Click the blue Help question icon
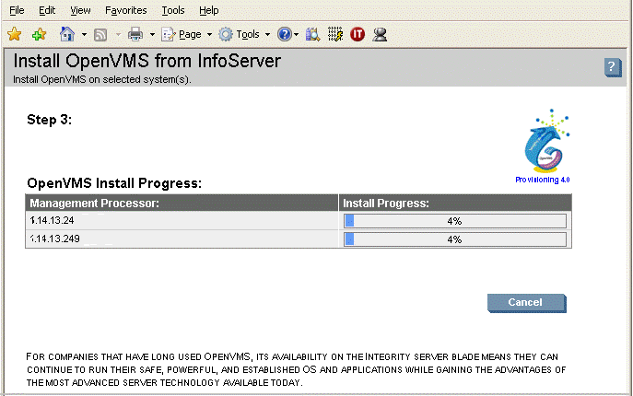Image resolution: width=633 pixels, height=396 pixels. (x=284, y=34)
